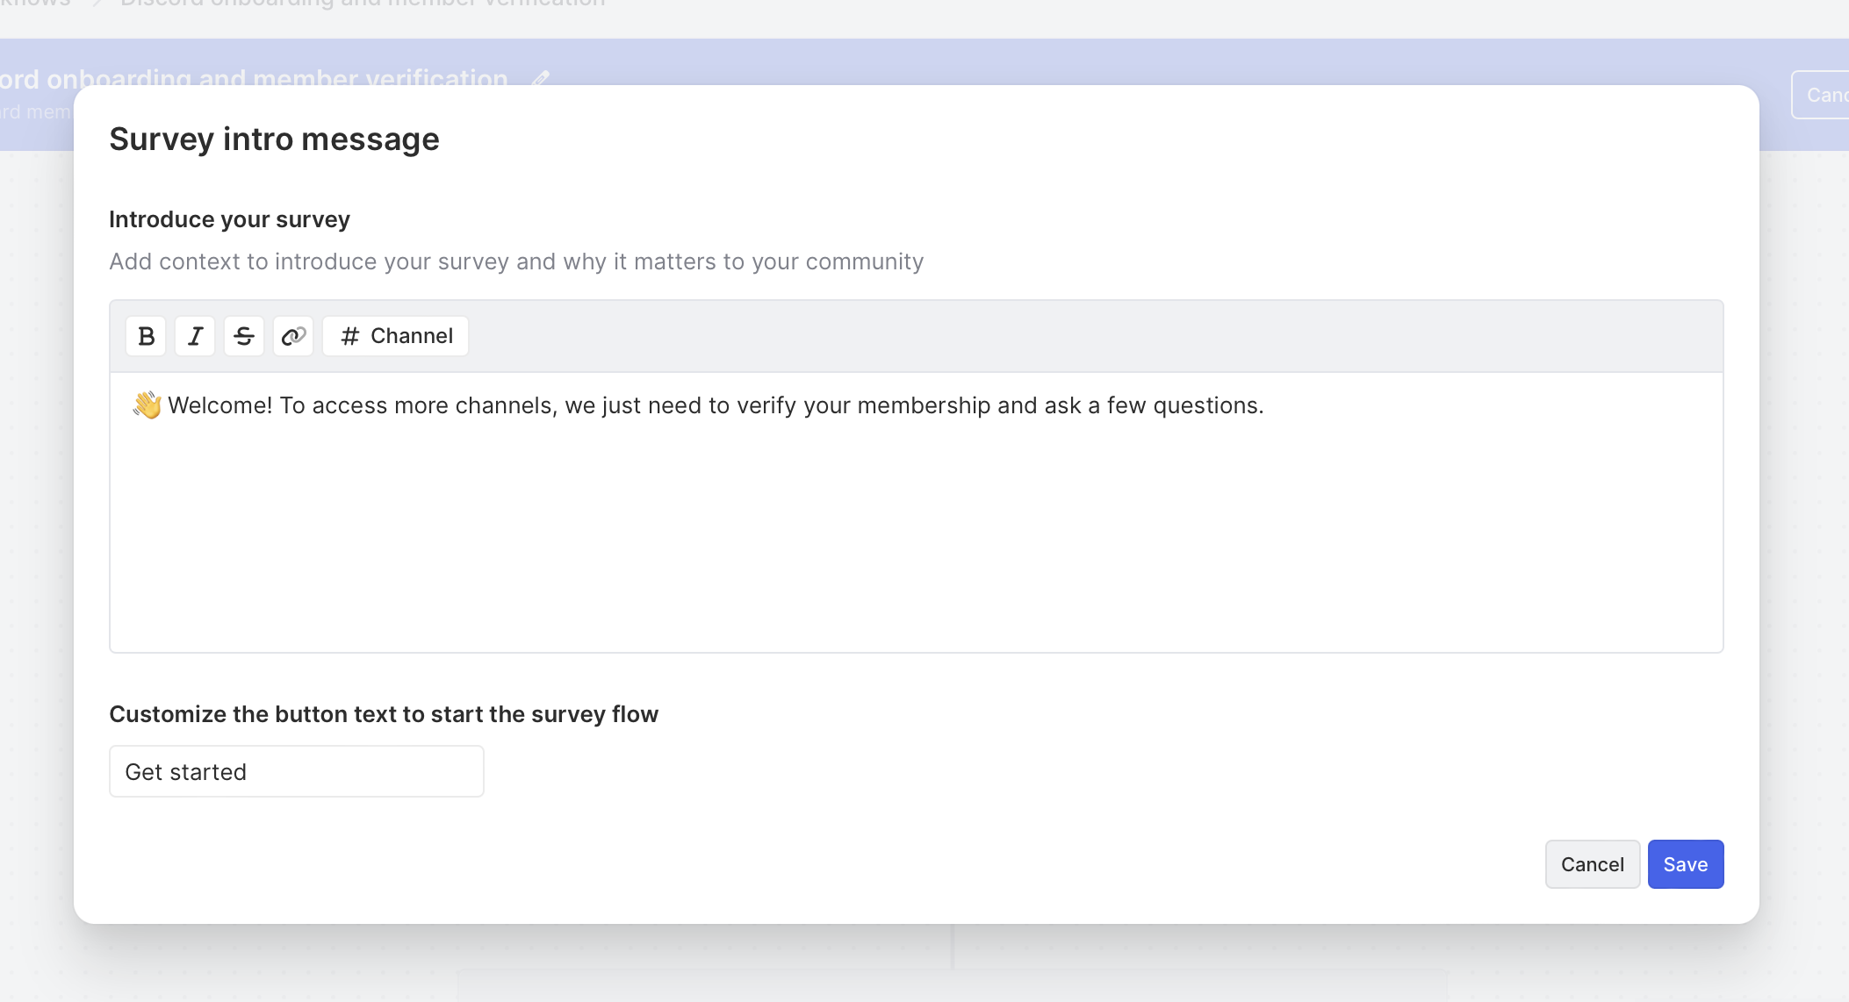This screenshot has height=1002, width=1849.
Task: Toggle strikethrough text formatting
Action: pos(244,336)
